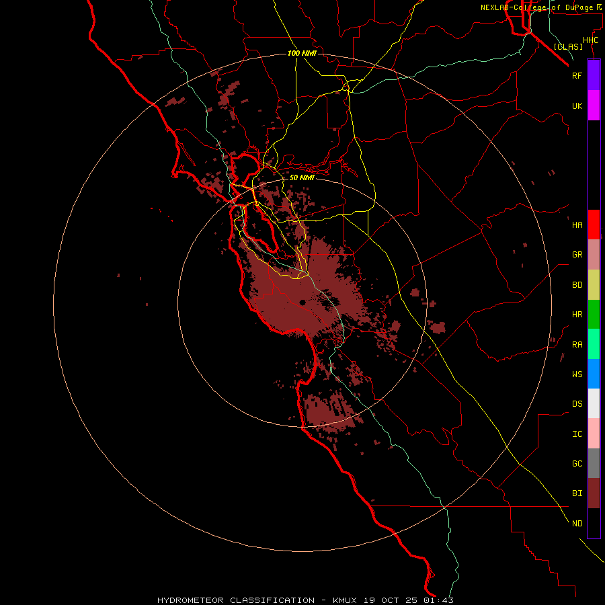Click the DS white legend swatch
This screenshot has width=605, height=605.
click(x=594, y=403)
